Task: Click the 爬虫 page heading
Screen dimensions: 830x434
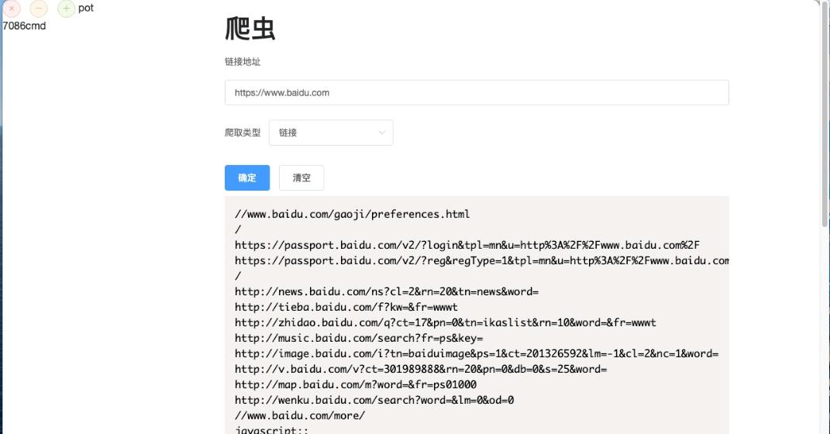Action: pyautogui.click(x=250, y=29)
